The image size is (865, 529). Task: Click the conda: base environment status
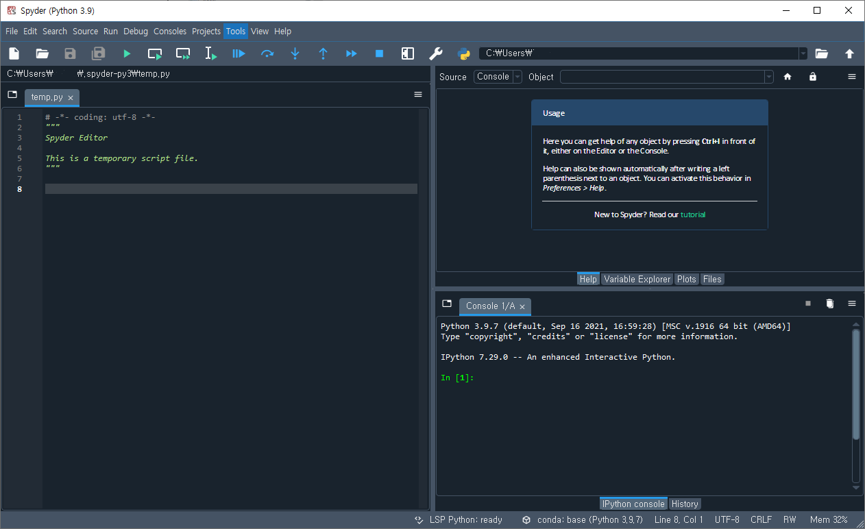coord(582,519)
